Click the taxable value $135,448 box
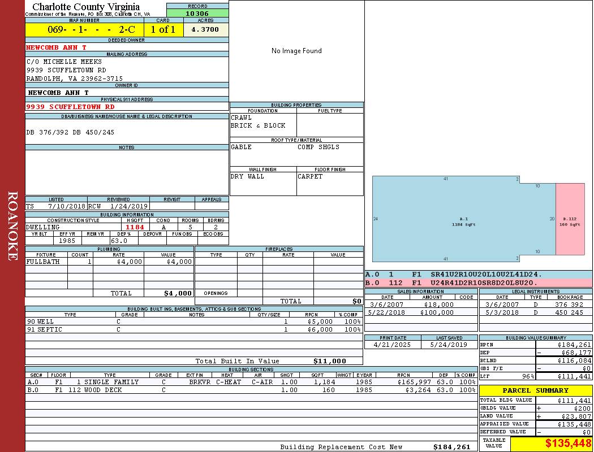 tap(551, 444)
